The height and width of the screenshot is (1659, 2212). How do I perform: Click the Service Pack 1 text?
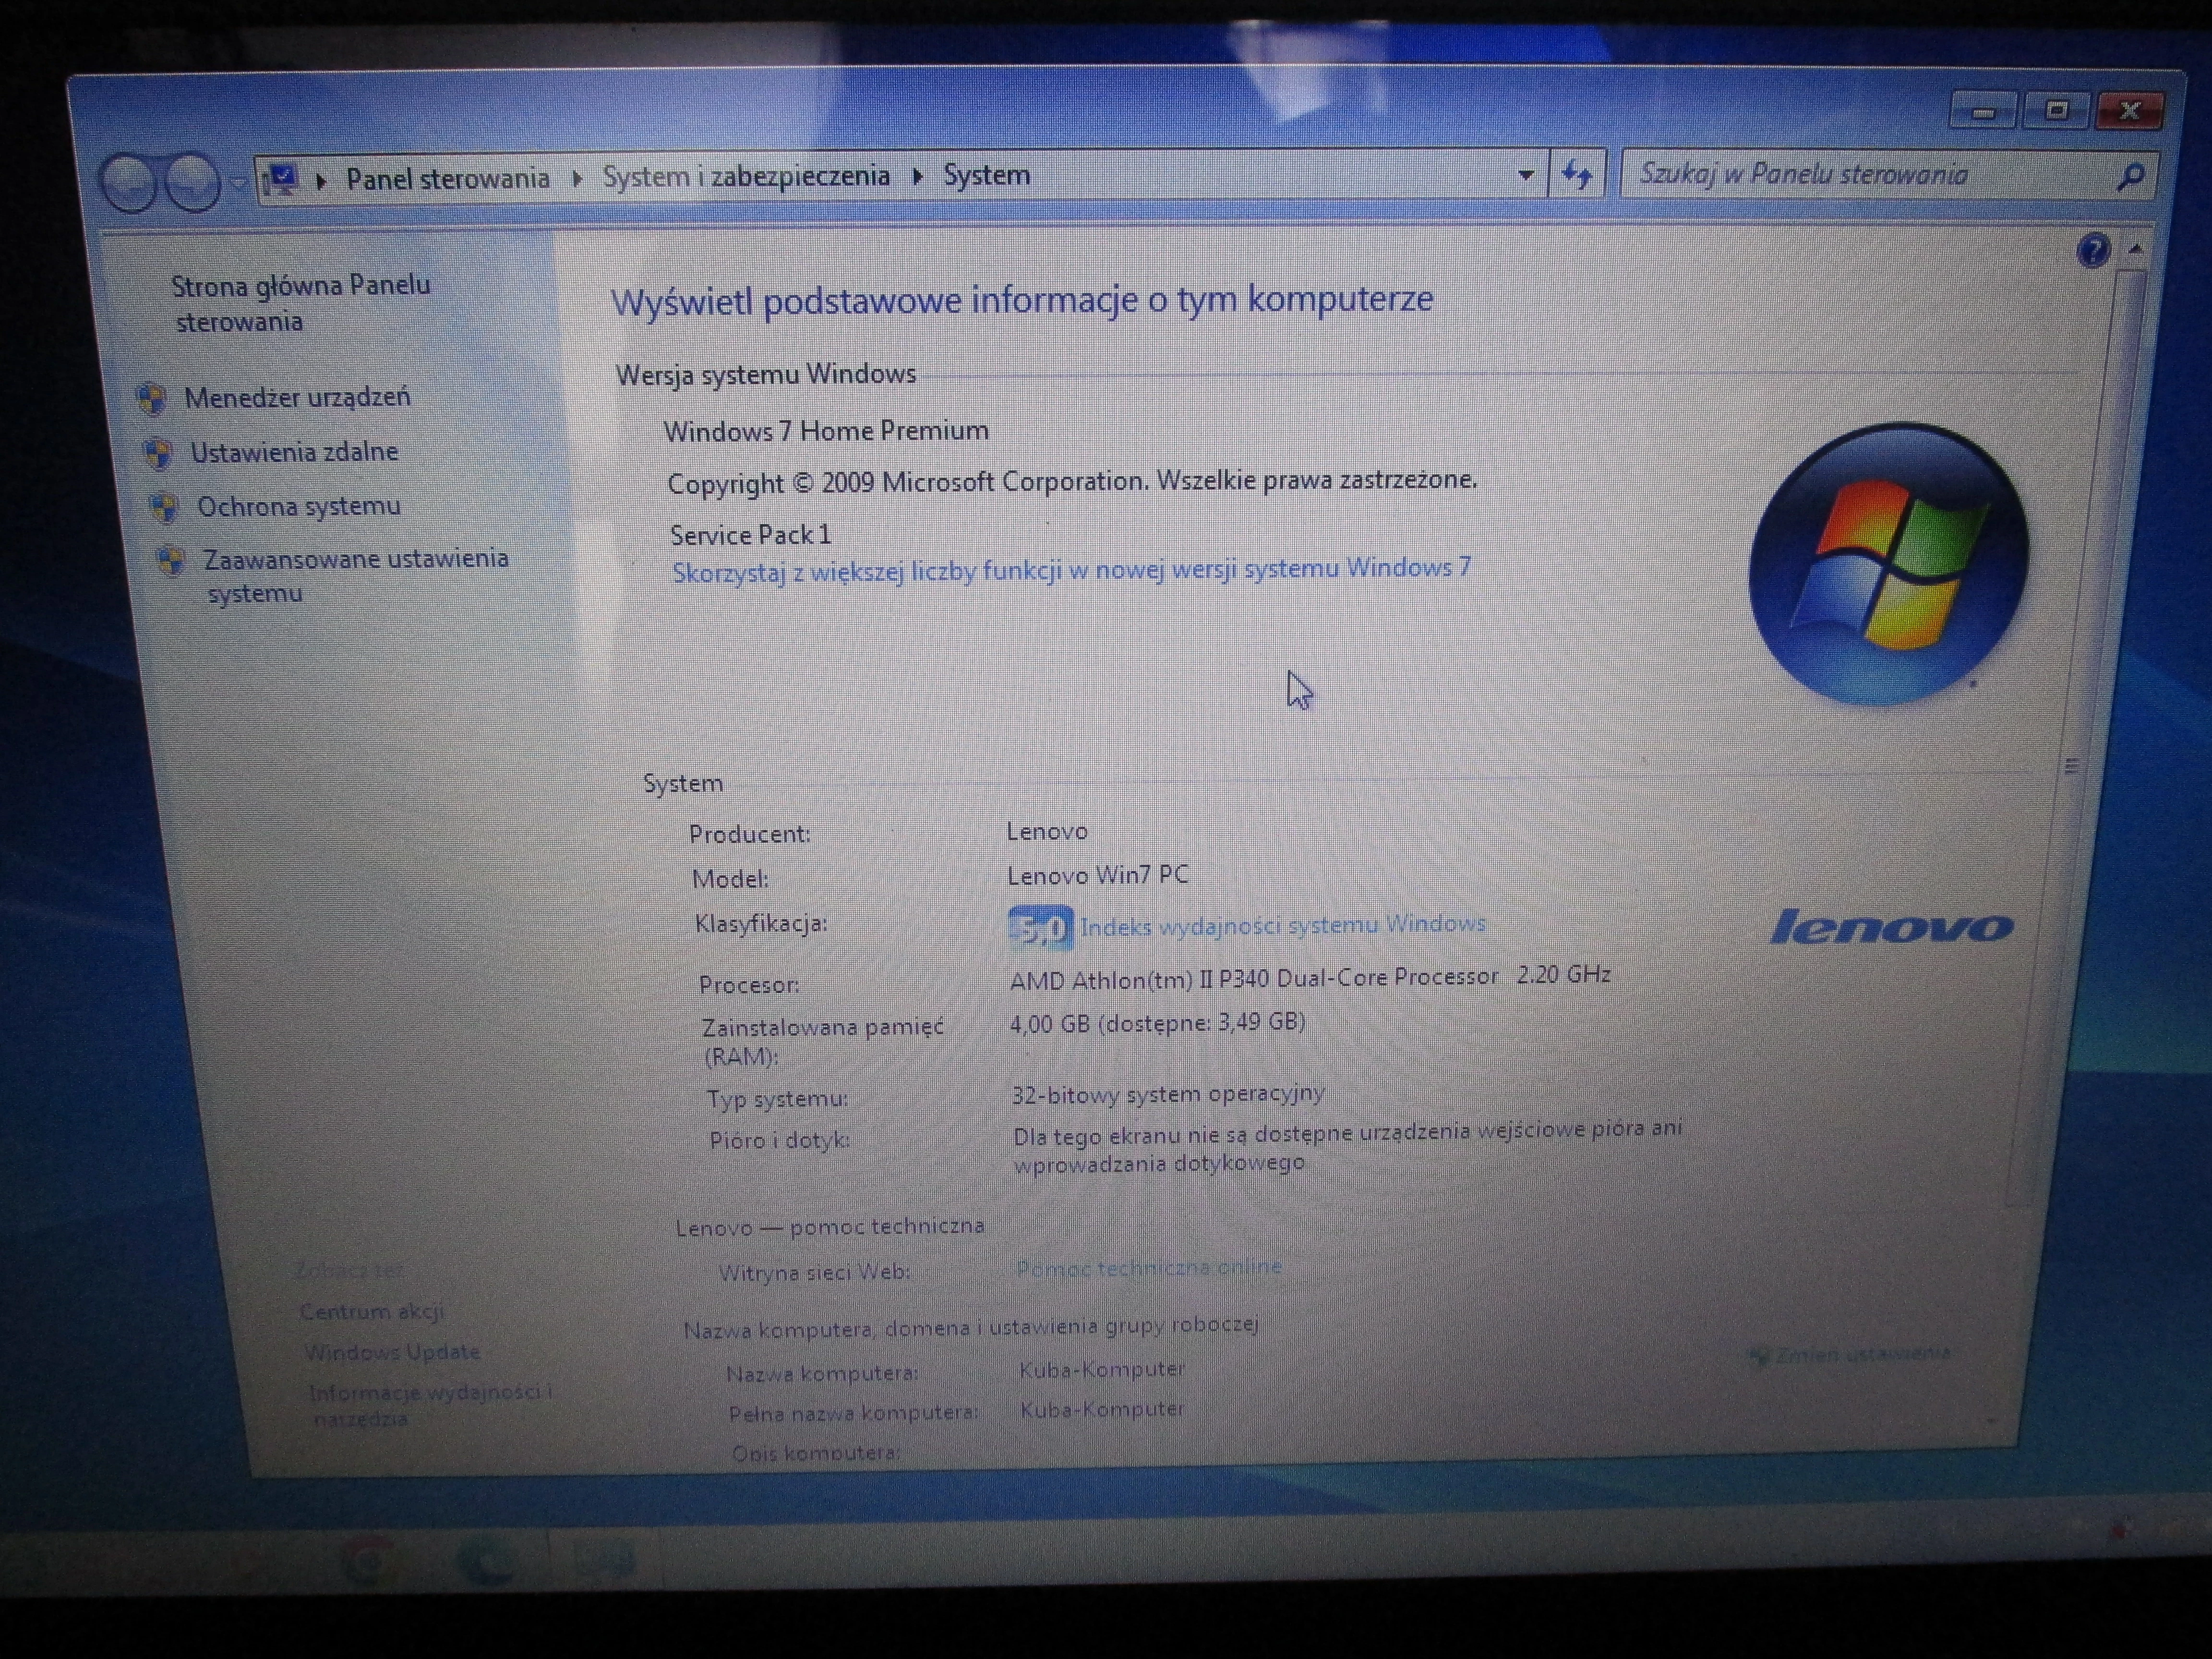(750, 535)
